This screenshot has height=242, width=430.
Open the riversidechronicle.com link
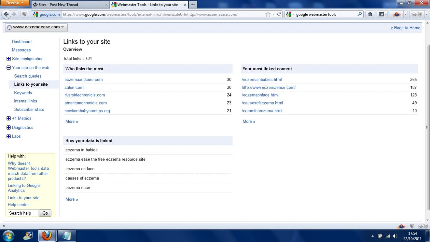(x=85, y=95)
